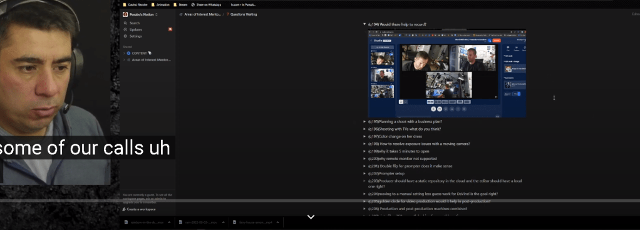This screenshot has width=640, height=230.
Task: Go to Areas of Interest breadcrumb
Action: (x=200, y=14)
